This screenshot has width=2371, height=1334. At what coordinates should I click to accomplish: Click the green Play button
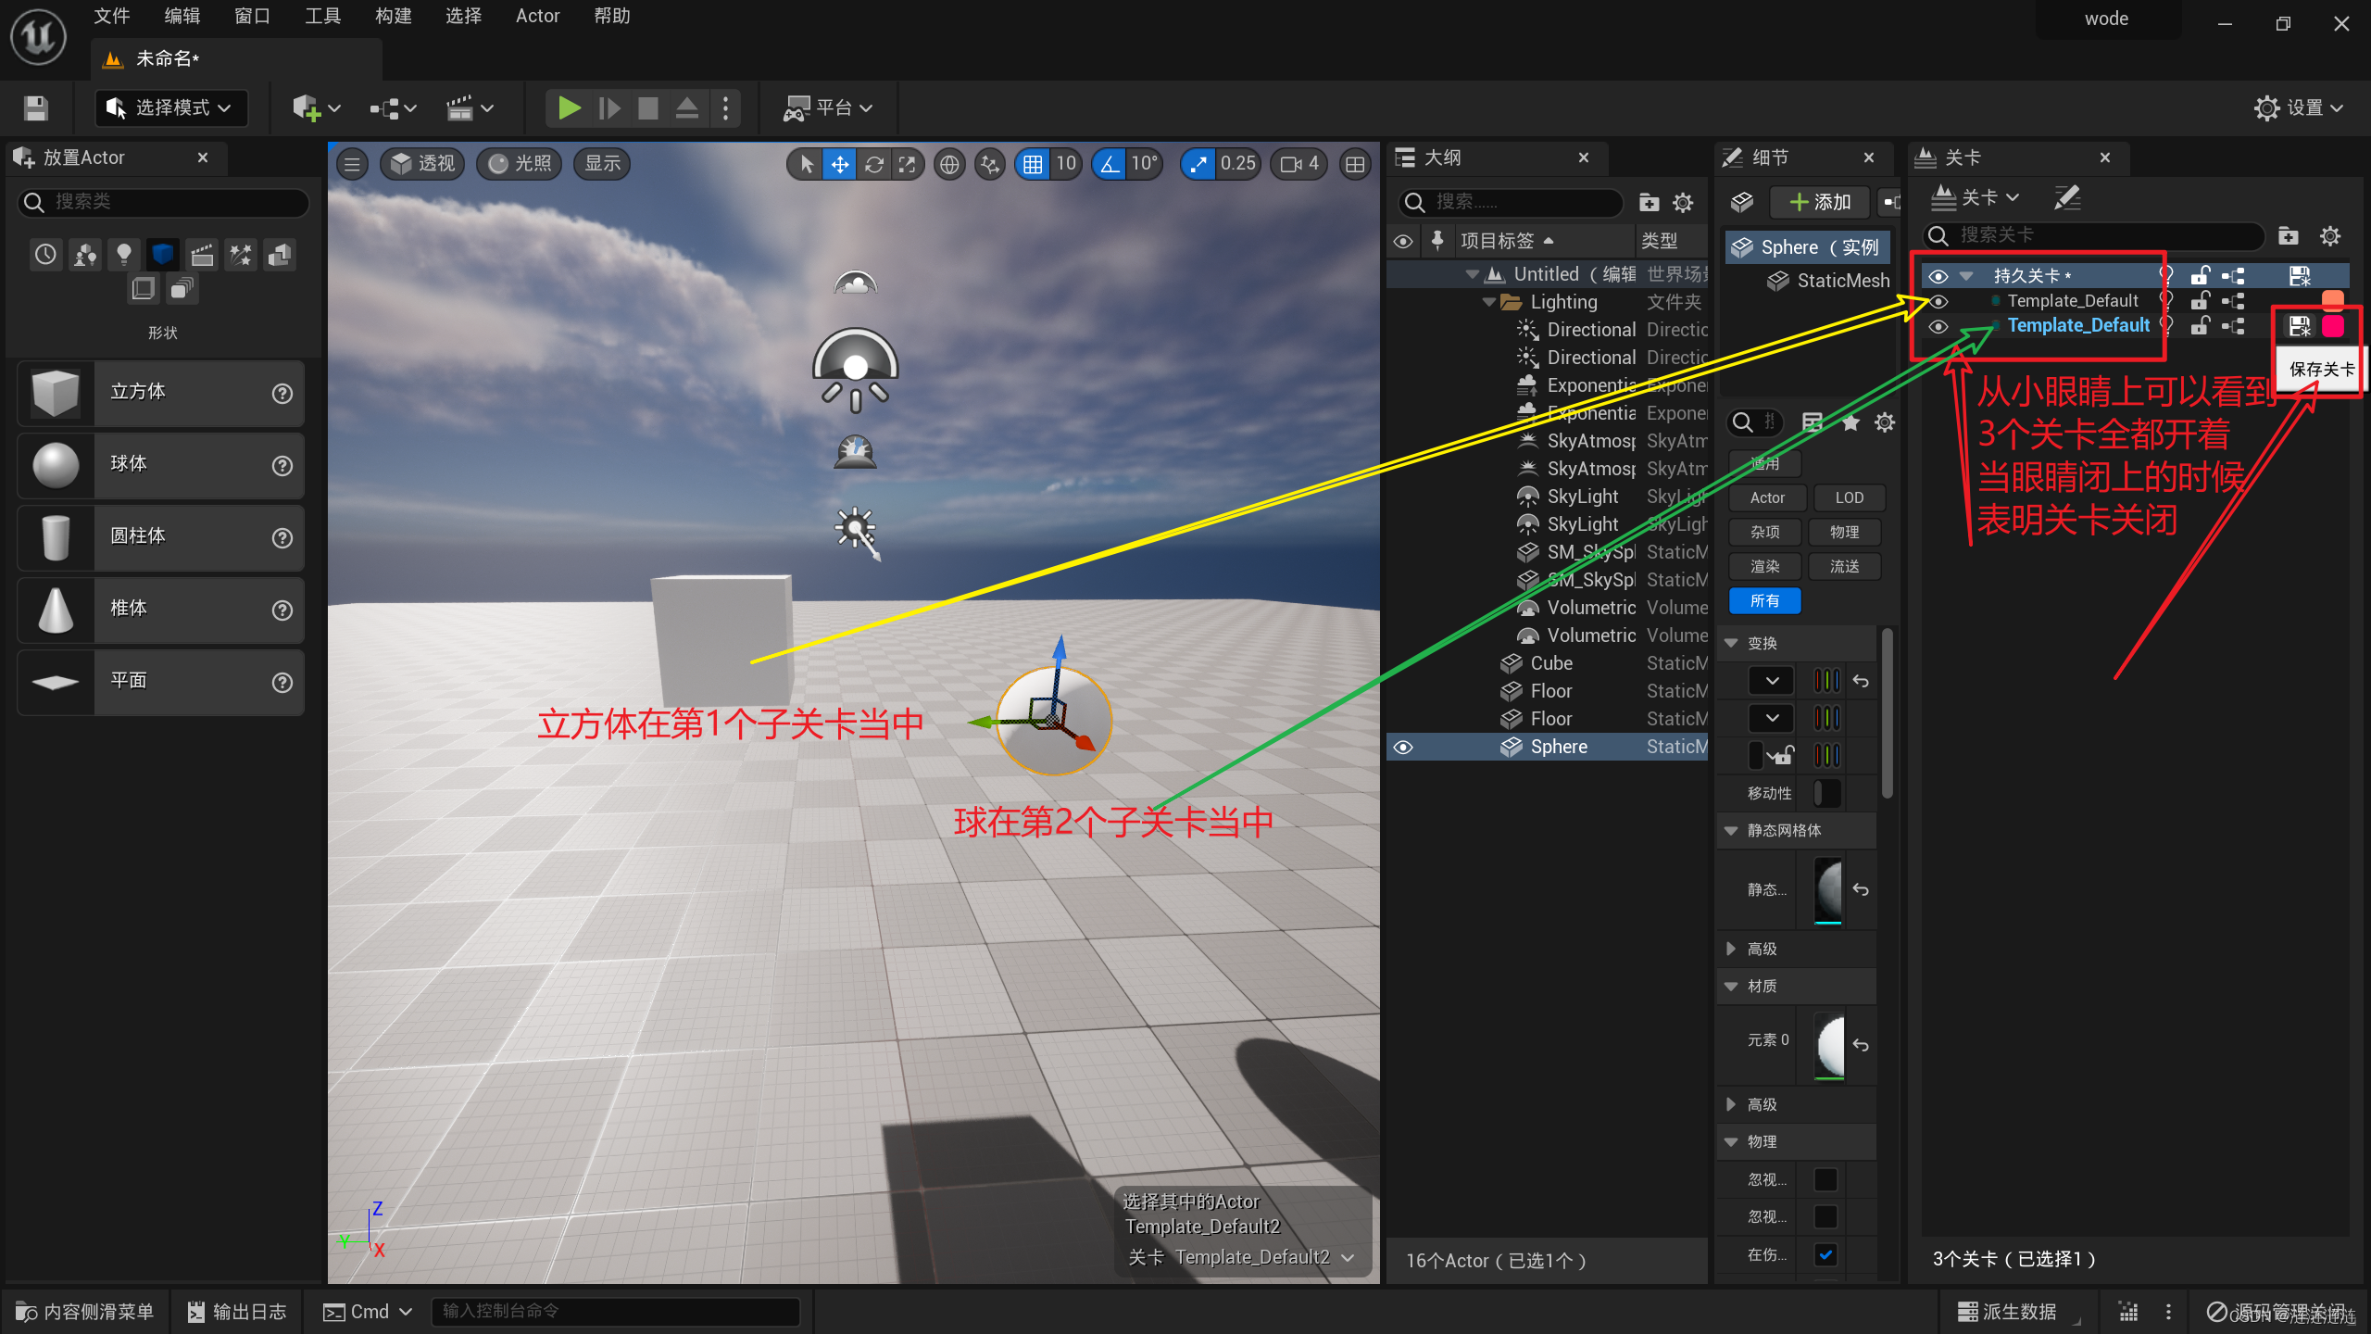tap(569, 108)
